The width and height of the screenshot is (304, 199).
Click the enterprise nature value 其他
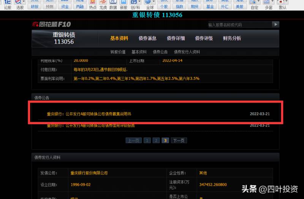coord(203,173)
